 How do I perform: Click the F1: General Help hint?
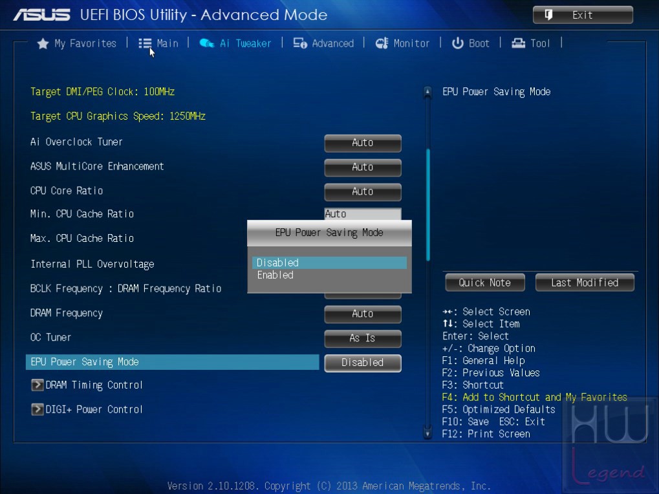pos(483,361)
